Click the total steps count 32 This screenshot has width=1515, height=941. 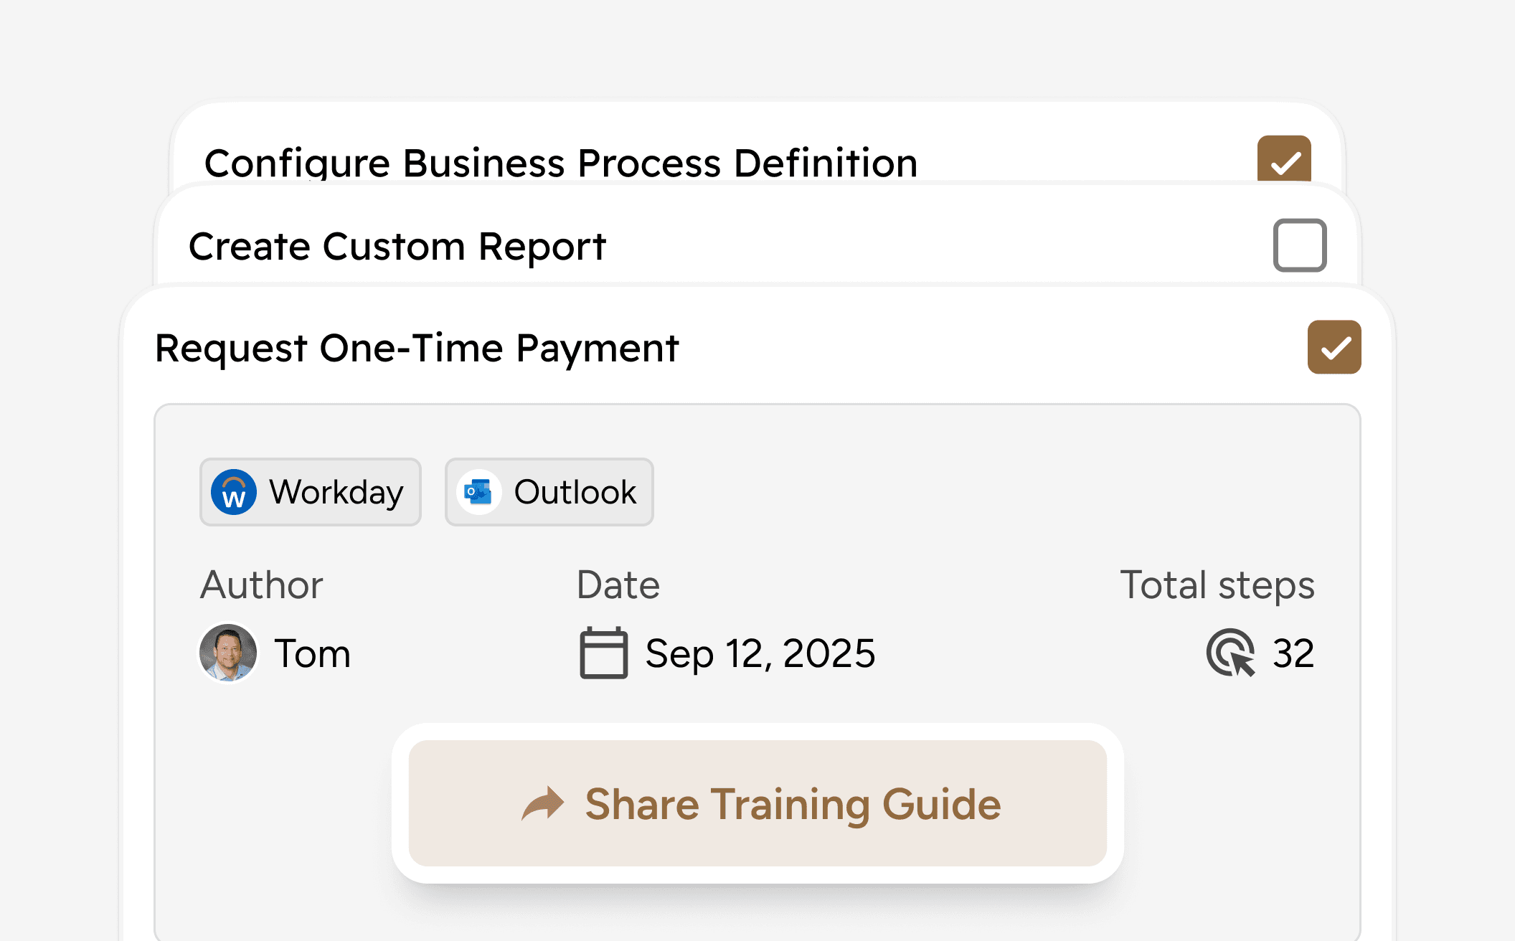pos(1293,653)
